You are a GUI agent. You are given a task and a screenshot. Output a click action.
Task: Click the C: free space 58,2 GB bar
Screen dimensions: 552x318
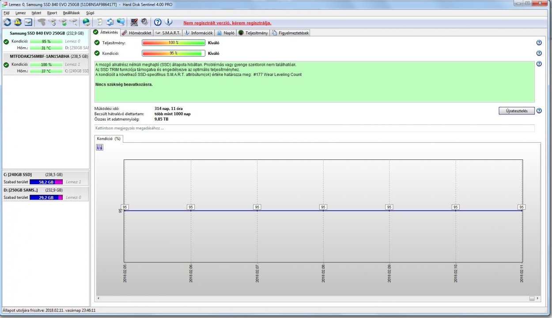pos(46,182)
